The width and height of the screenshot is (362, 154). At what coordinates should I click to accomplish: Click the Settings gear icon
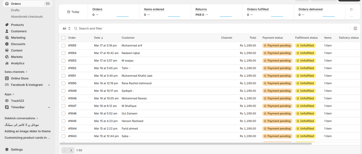coord(7,149)
